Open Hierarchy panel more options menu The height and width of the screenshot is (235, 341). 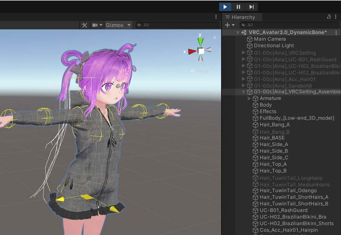pyautogui.click(x=336, y=17)
